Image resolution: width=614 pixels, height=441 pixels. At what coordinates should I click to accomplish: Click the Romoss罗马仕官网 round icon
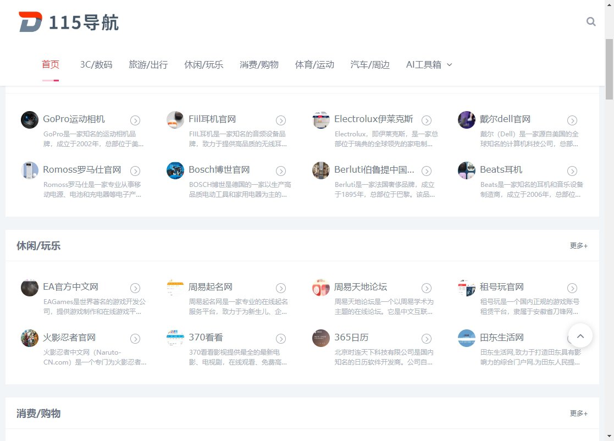coord(30,170)
